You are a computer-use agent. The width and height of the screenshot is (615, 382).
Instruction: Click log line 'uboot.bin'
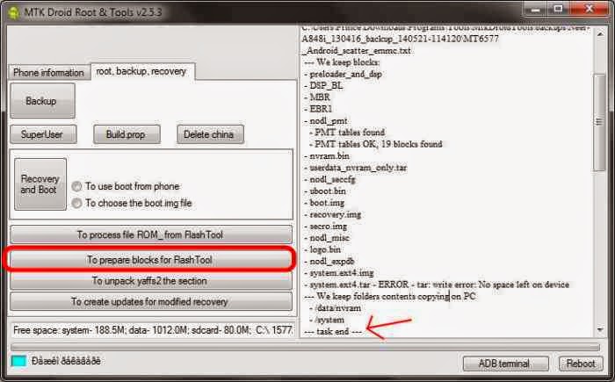[x=325, y=191]
